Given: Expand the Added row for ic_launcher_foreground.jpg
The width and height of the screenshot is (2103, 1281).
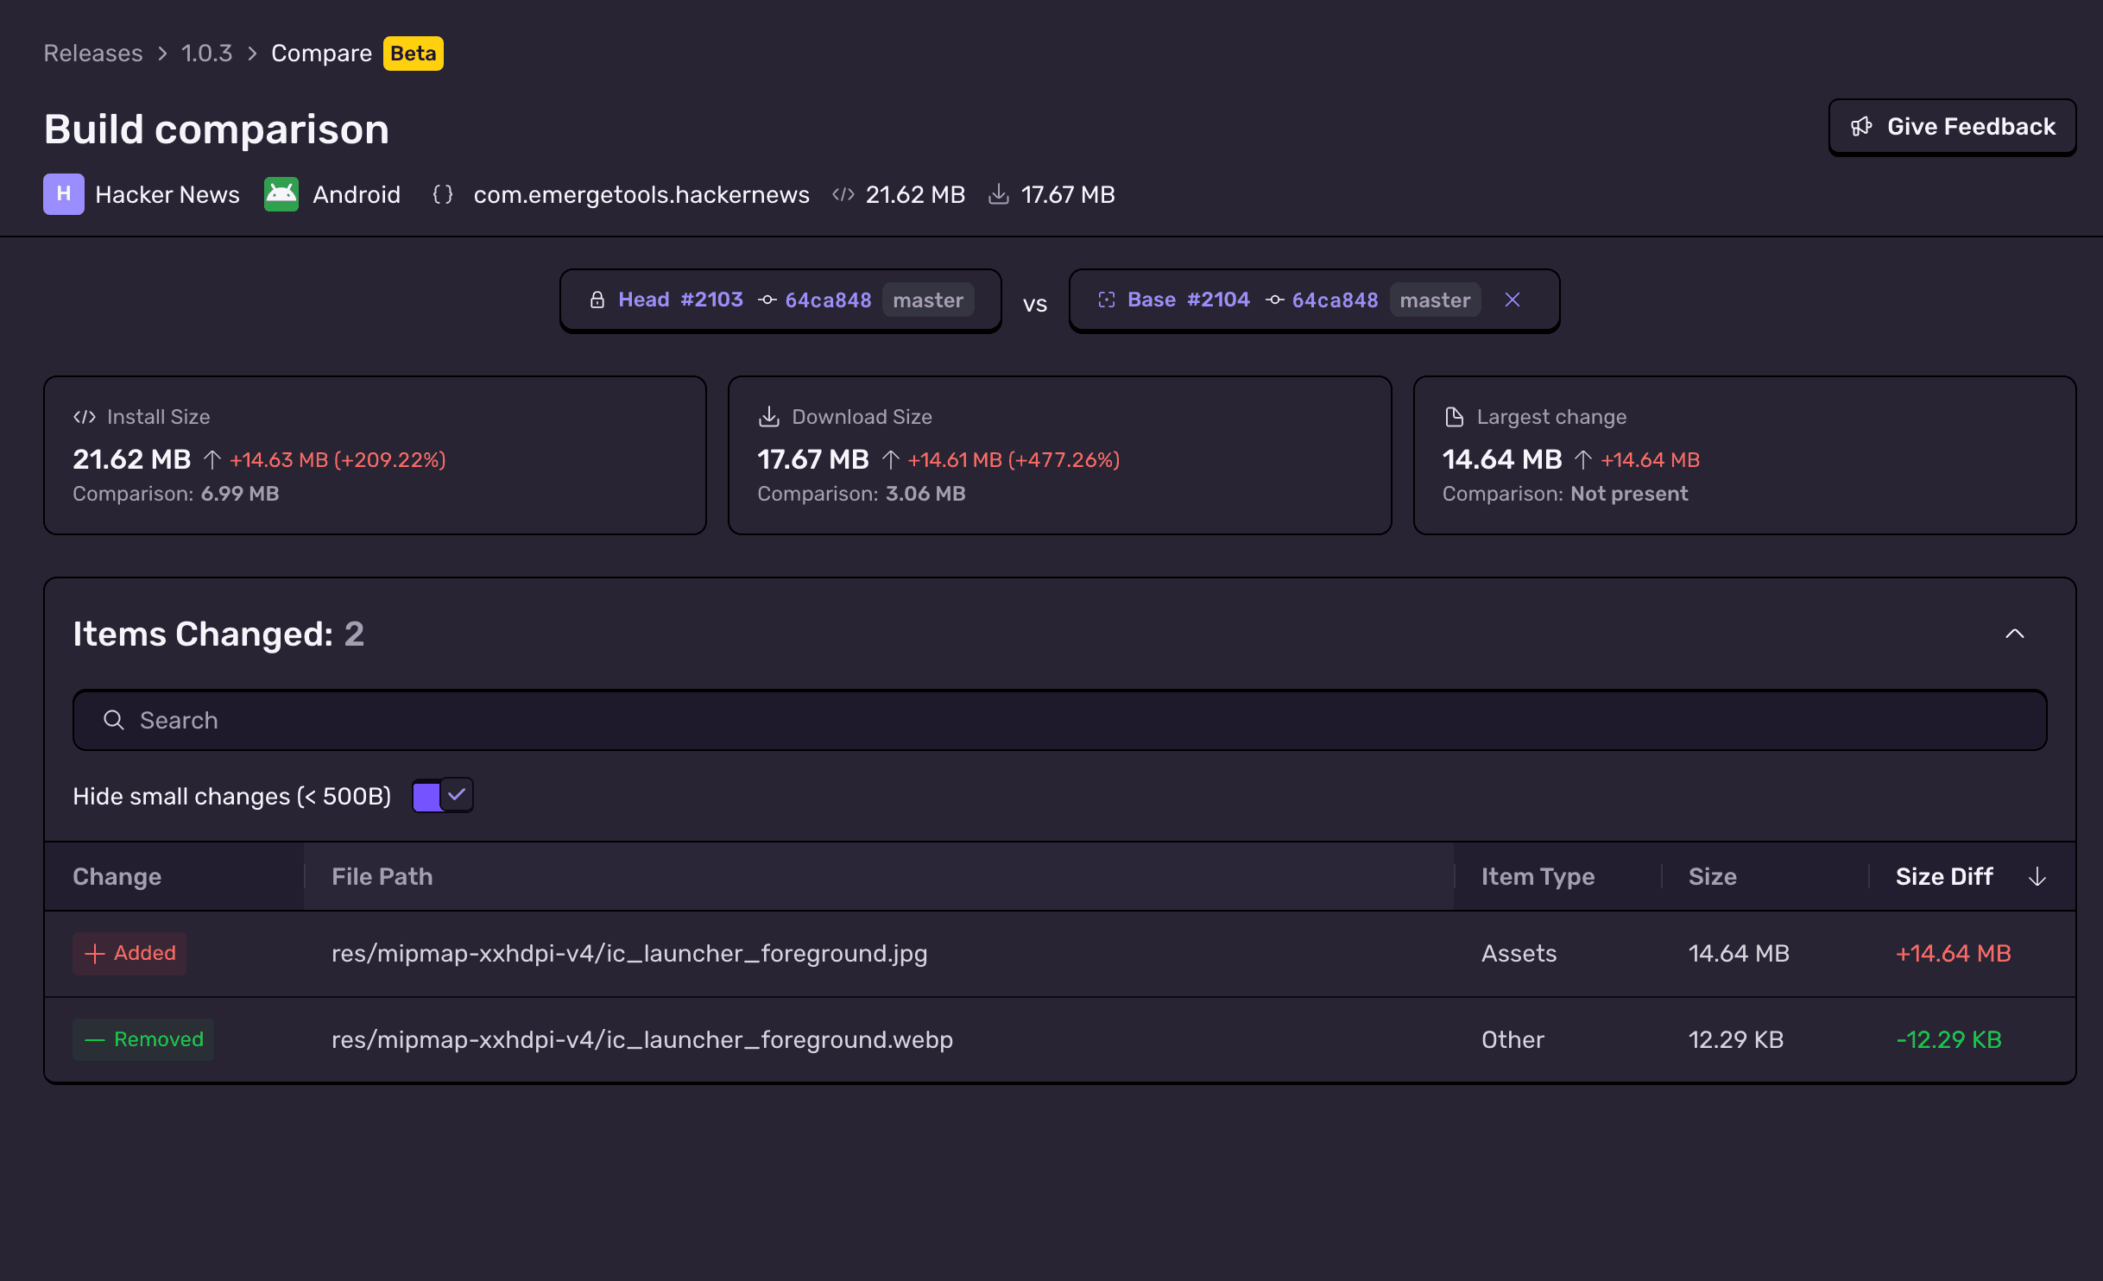Looking at the screenshot, I should coord(630,953).
